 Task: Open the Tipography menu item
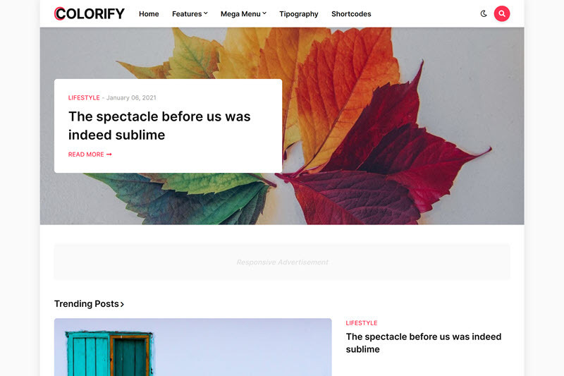299,13
